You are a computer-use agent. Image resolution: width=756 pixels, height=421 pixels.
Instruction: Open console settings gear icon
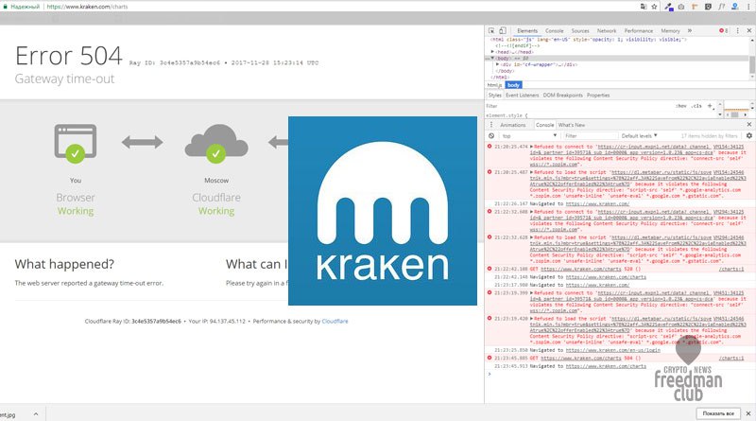point(748,135)
